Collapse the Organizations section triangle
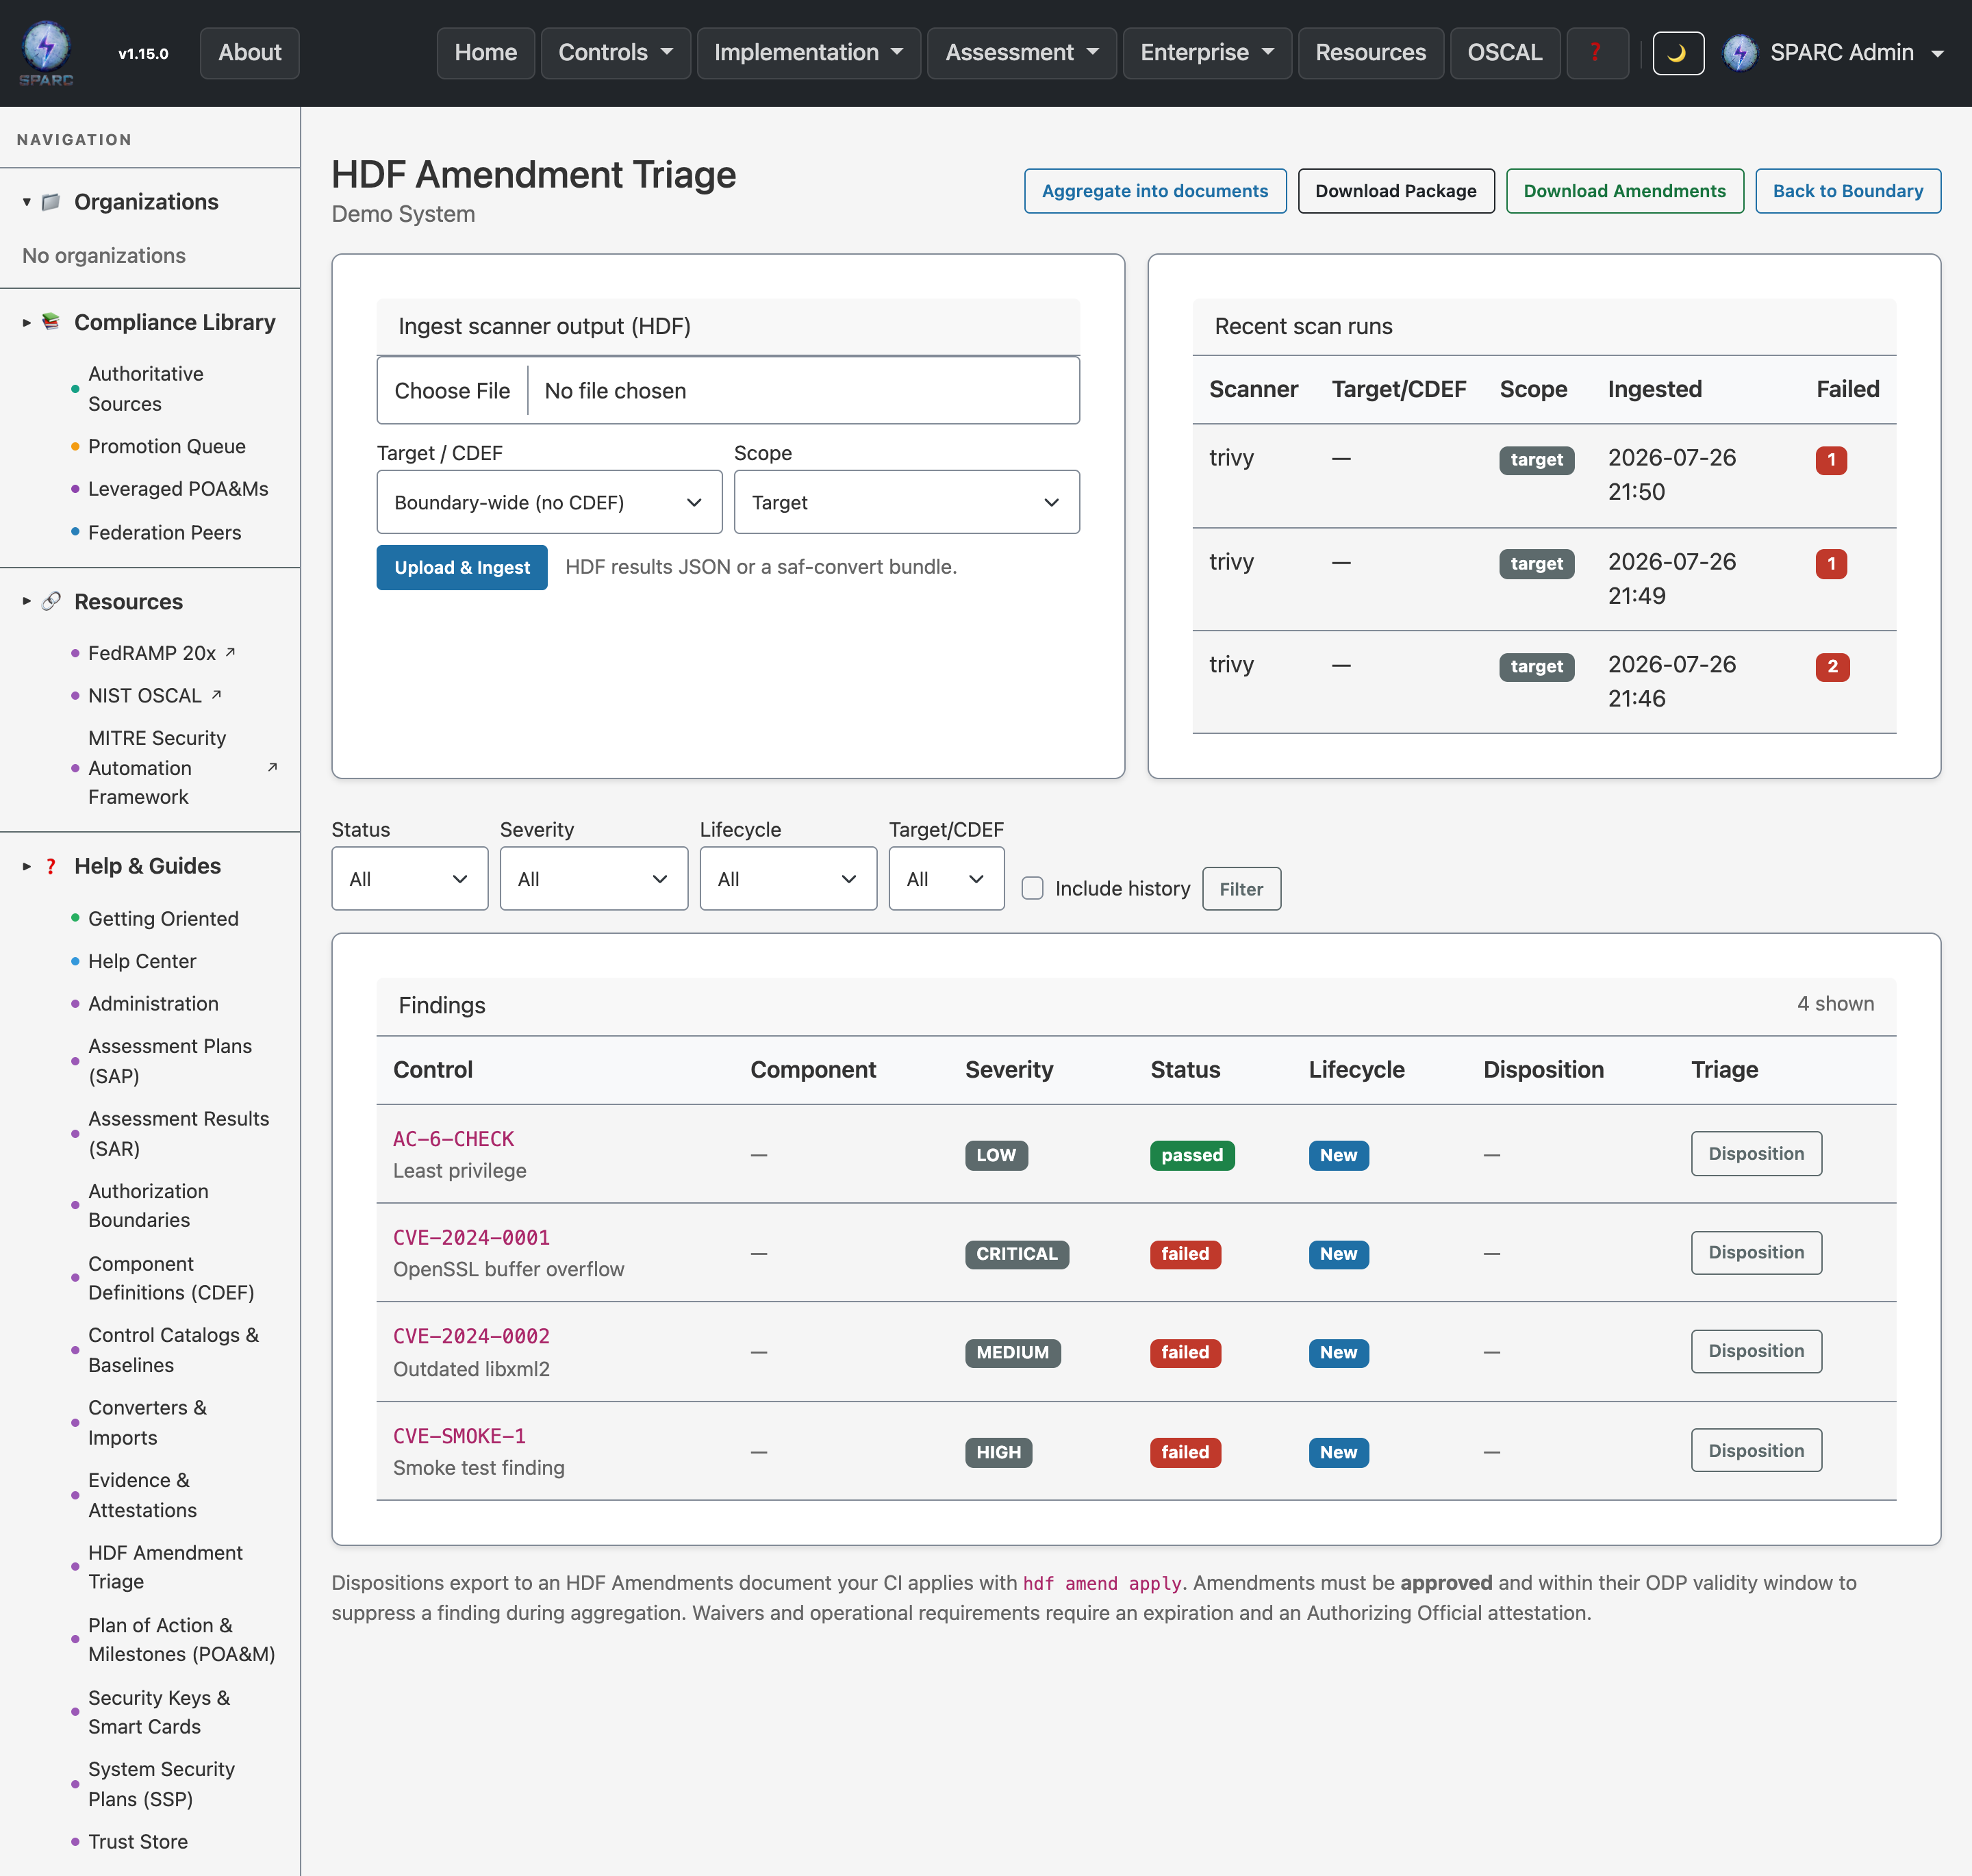 [26, 202]
